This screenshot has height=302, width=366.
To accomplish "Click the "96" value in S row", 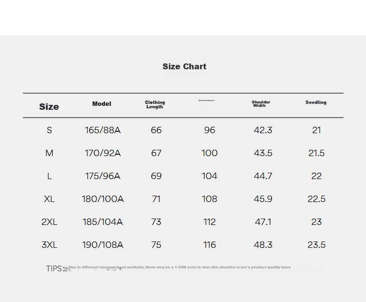I will coord(210,130).
